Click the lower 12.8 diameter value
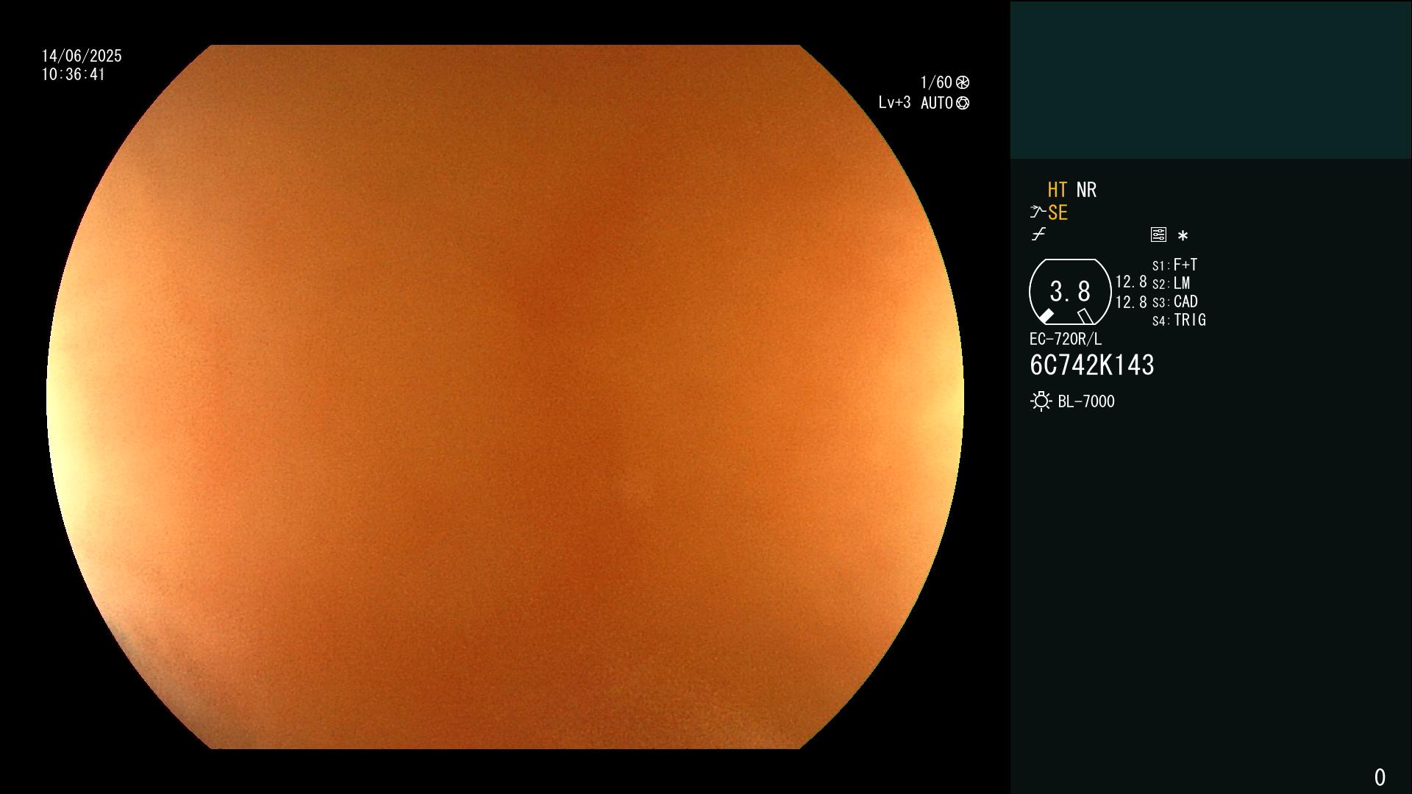Image resolution: width=1412 pixels, height=794 pixels. (1131, 302)
